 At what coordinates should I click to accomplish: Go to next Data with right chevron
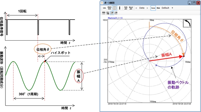pos(147,8)
